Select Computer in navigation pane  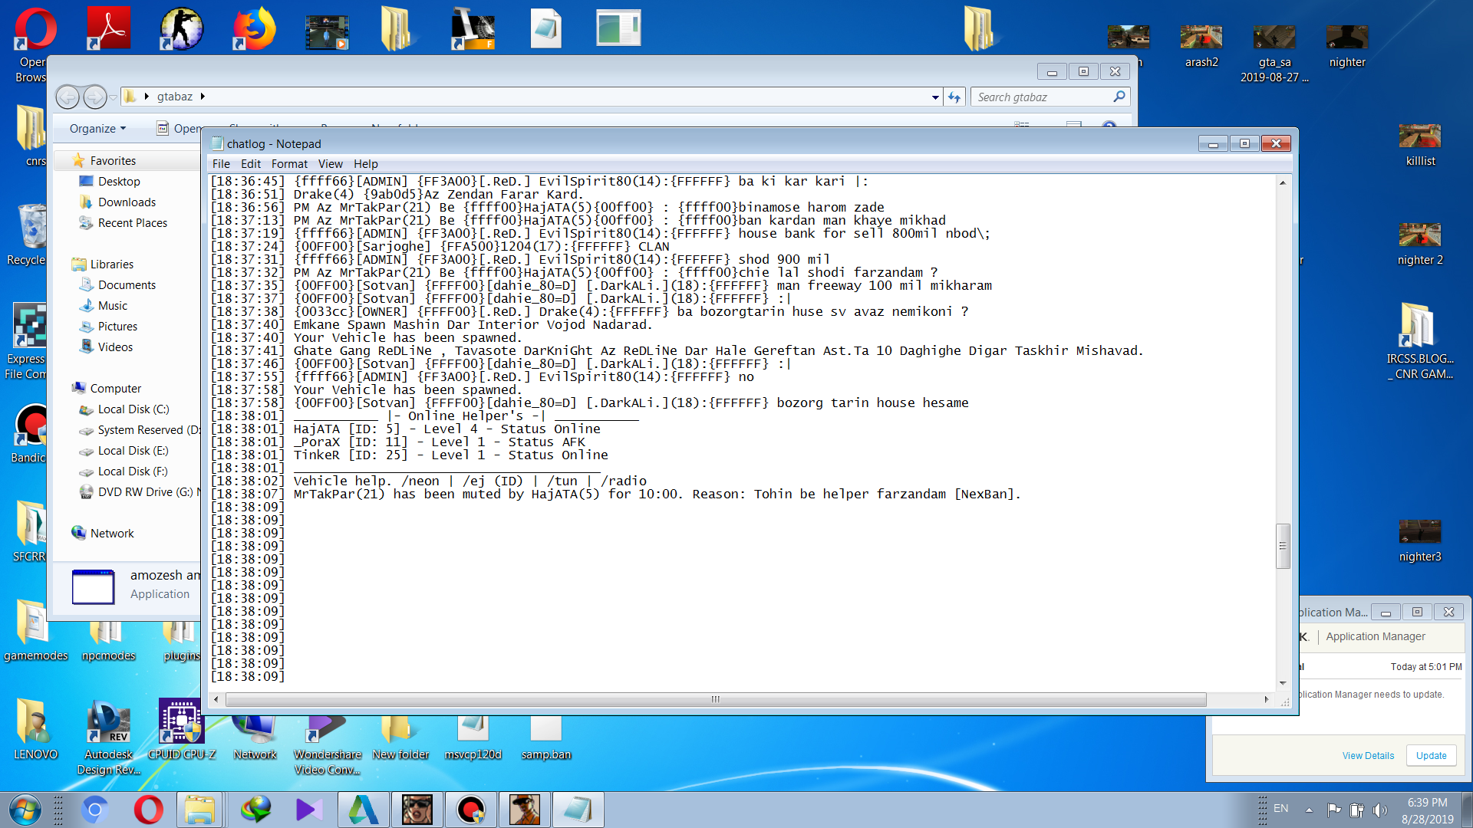click(x=115, y=389)
